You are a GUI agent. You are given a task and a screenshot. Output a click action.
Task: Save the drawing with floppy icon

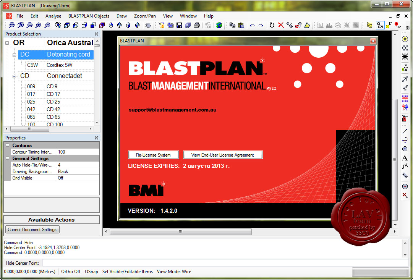179,25
